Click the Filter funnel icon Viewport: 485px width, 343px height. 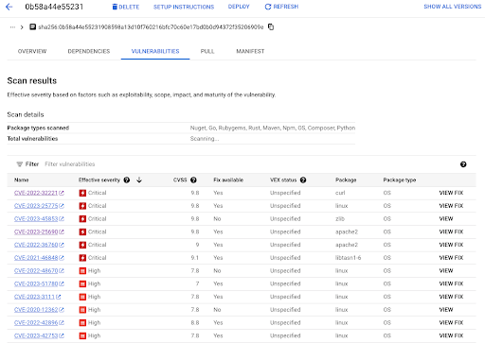[20, 164]
